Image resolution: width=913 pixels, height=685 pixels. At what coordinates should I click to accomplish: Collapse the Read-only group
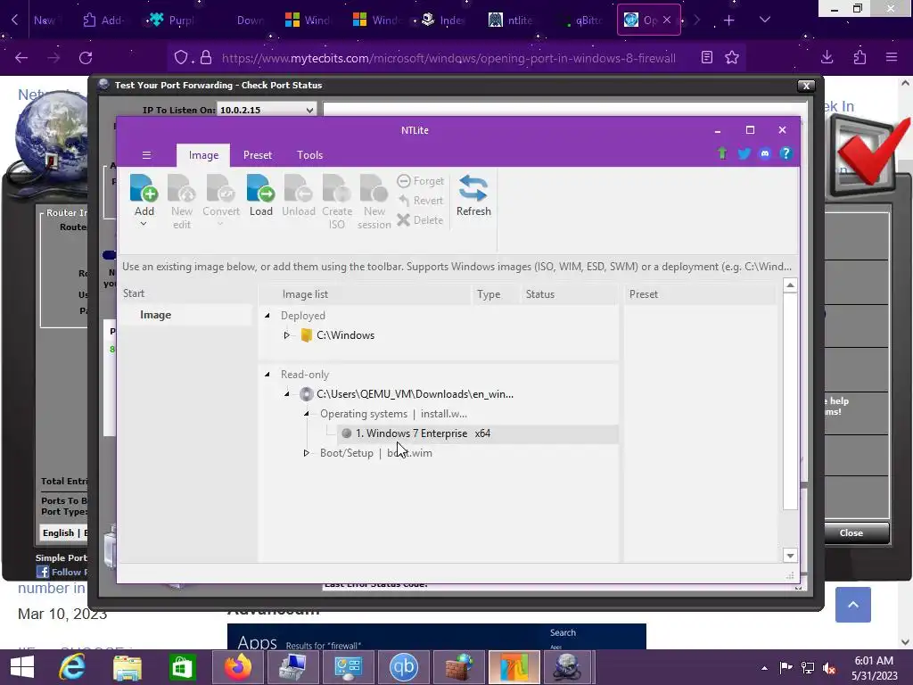[x=267, y=375]
